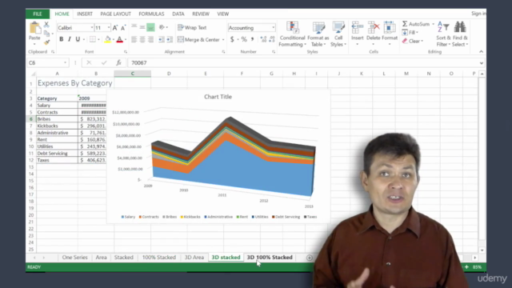Image resolution: width=512 pixels, height=288 pixels.
Task: Switch to the REVIEW ribbon tab
Action: pos(201,14)
